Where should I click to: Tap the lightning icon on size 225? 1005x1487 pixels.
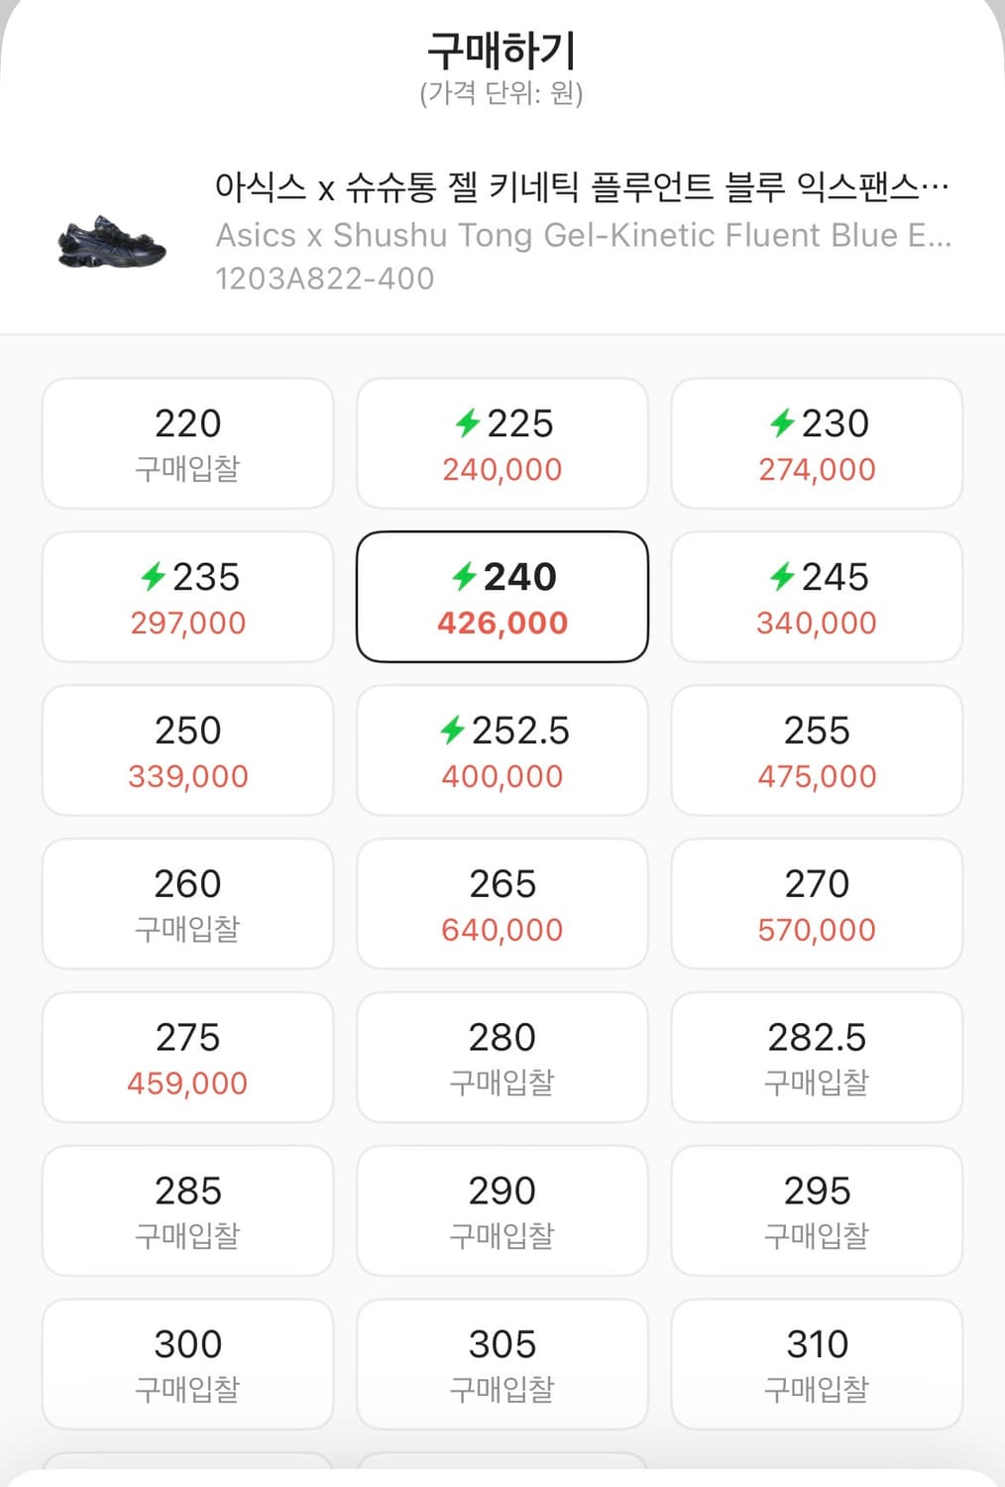[x=468, y=423]
